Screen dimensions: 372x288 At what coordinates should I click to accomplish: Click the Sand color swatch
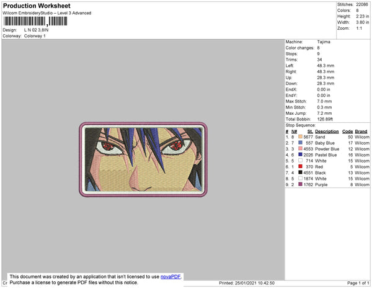coord(300,137)
